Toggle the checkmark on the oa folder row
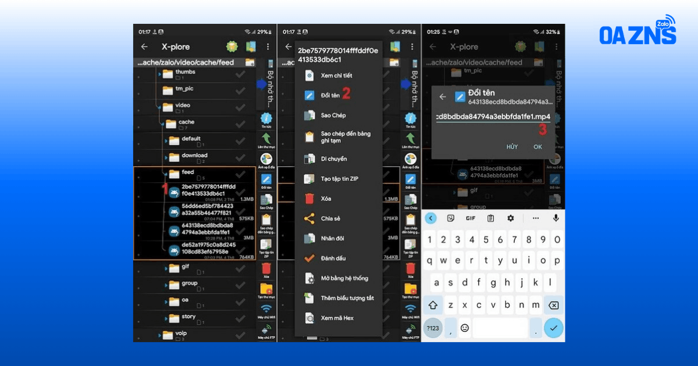This screenshot has width=698, height=366. [240, 302]
